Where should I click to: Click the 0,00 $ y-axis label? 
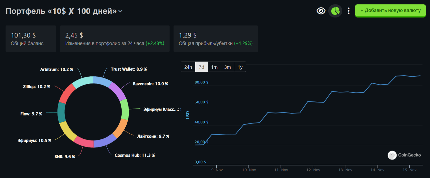click(x=200, y=162)
